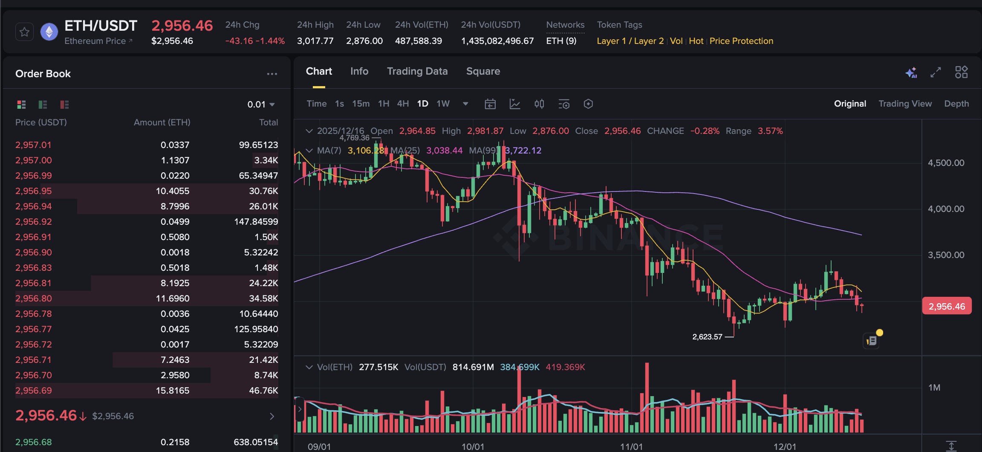Image resolution: width=982 pixels, height=452 pixels.
Task: Open the date range calendar icon
Action: click(x=490, y=104)
